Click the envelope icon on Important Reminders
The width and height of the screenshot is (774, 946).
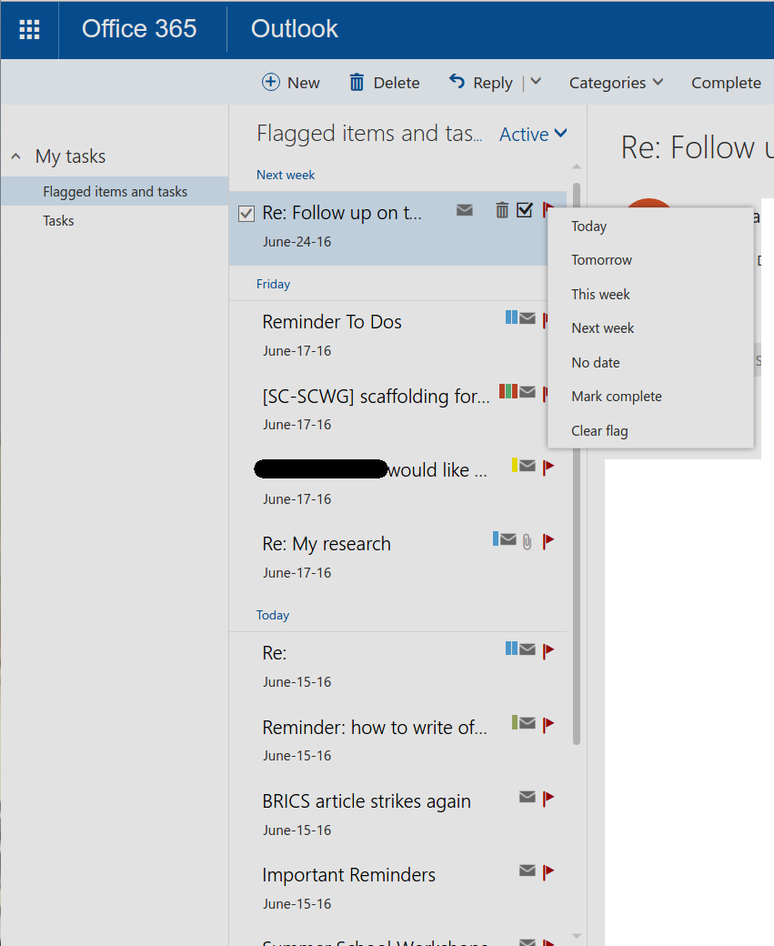coord(528,870)
